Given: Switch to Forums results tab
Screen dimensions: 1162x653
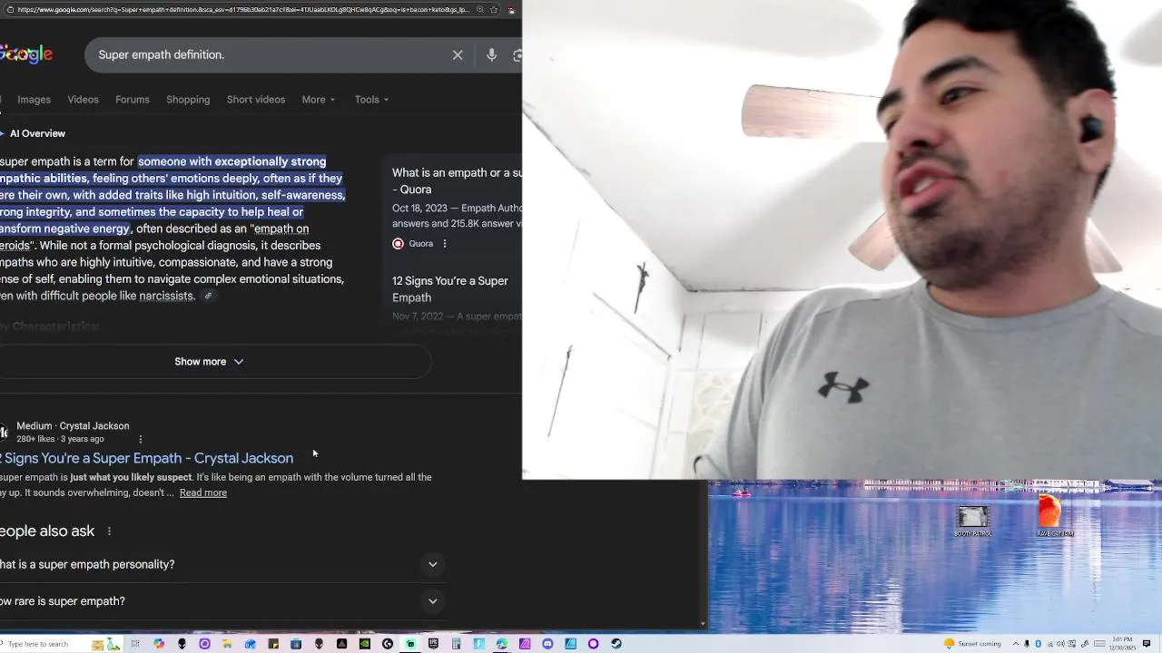Looking at the screenshot, I should (x=133, y=100).
